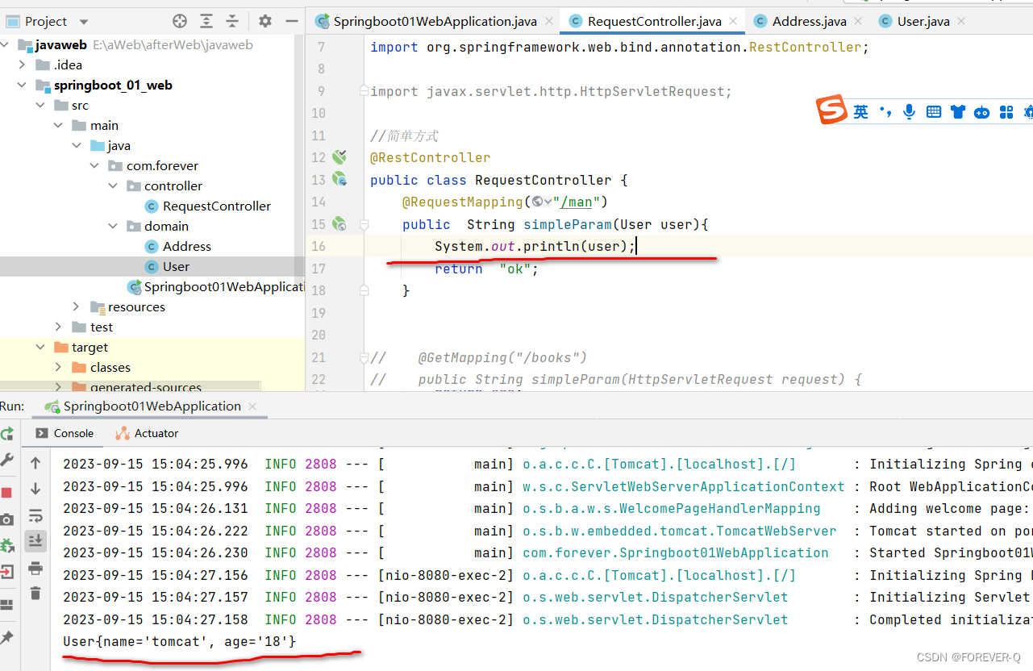Clear console with trash can icon

(x=35, y=594)
